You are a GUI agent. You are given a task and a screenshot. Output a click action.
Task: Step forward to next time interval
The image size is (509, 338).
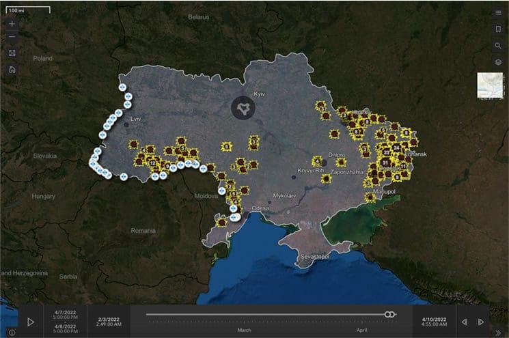click(x=481, y=322)
